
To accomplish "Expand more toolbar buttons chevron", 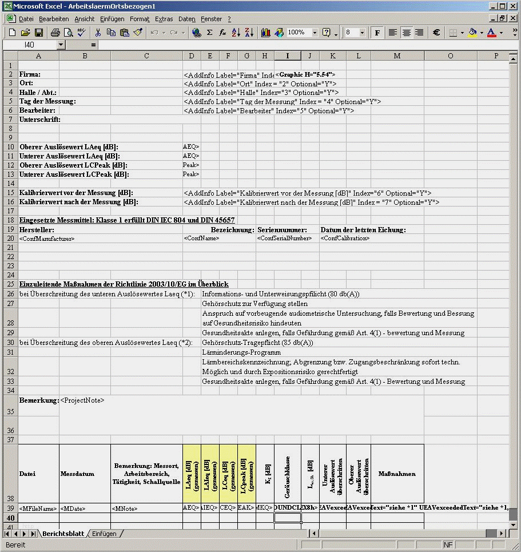I will point(515,33).
